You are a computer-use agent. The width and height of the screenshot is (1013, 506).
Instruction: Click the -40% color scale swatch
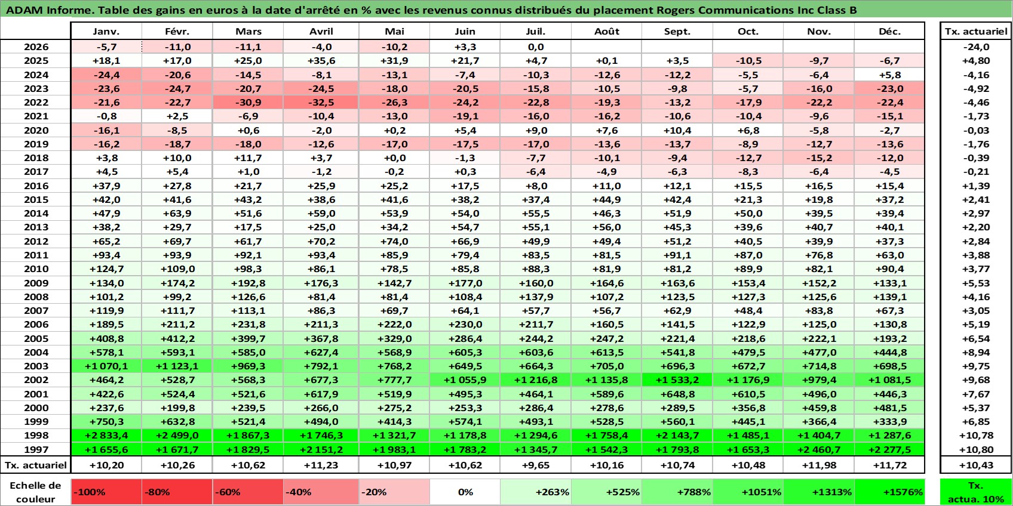point(321,492)
